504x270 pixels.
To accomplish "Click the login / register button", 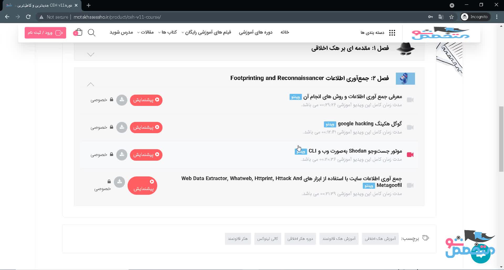I will click(45, 33).
